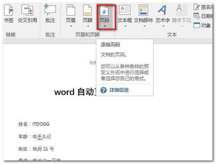Image resolution: width=216 pixels, height=164 pixels.
Task: Click the line '年龄：命不久已'
Action: coord(35,136)
